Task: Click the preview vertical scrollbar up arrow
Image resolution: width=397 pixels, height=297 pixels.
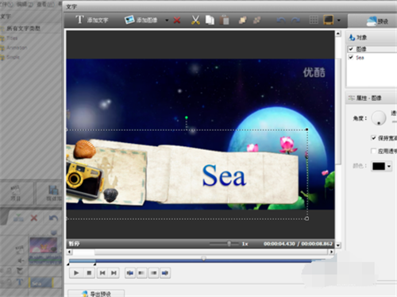Action: tap(338, 33)
